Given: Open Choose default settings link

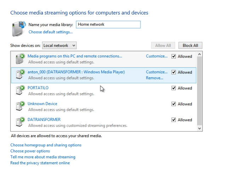Looking at the screenshot, I should [51, 32].
